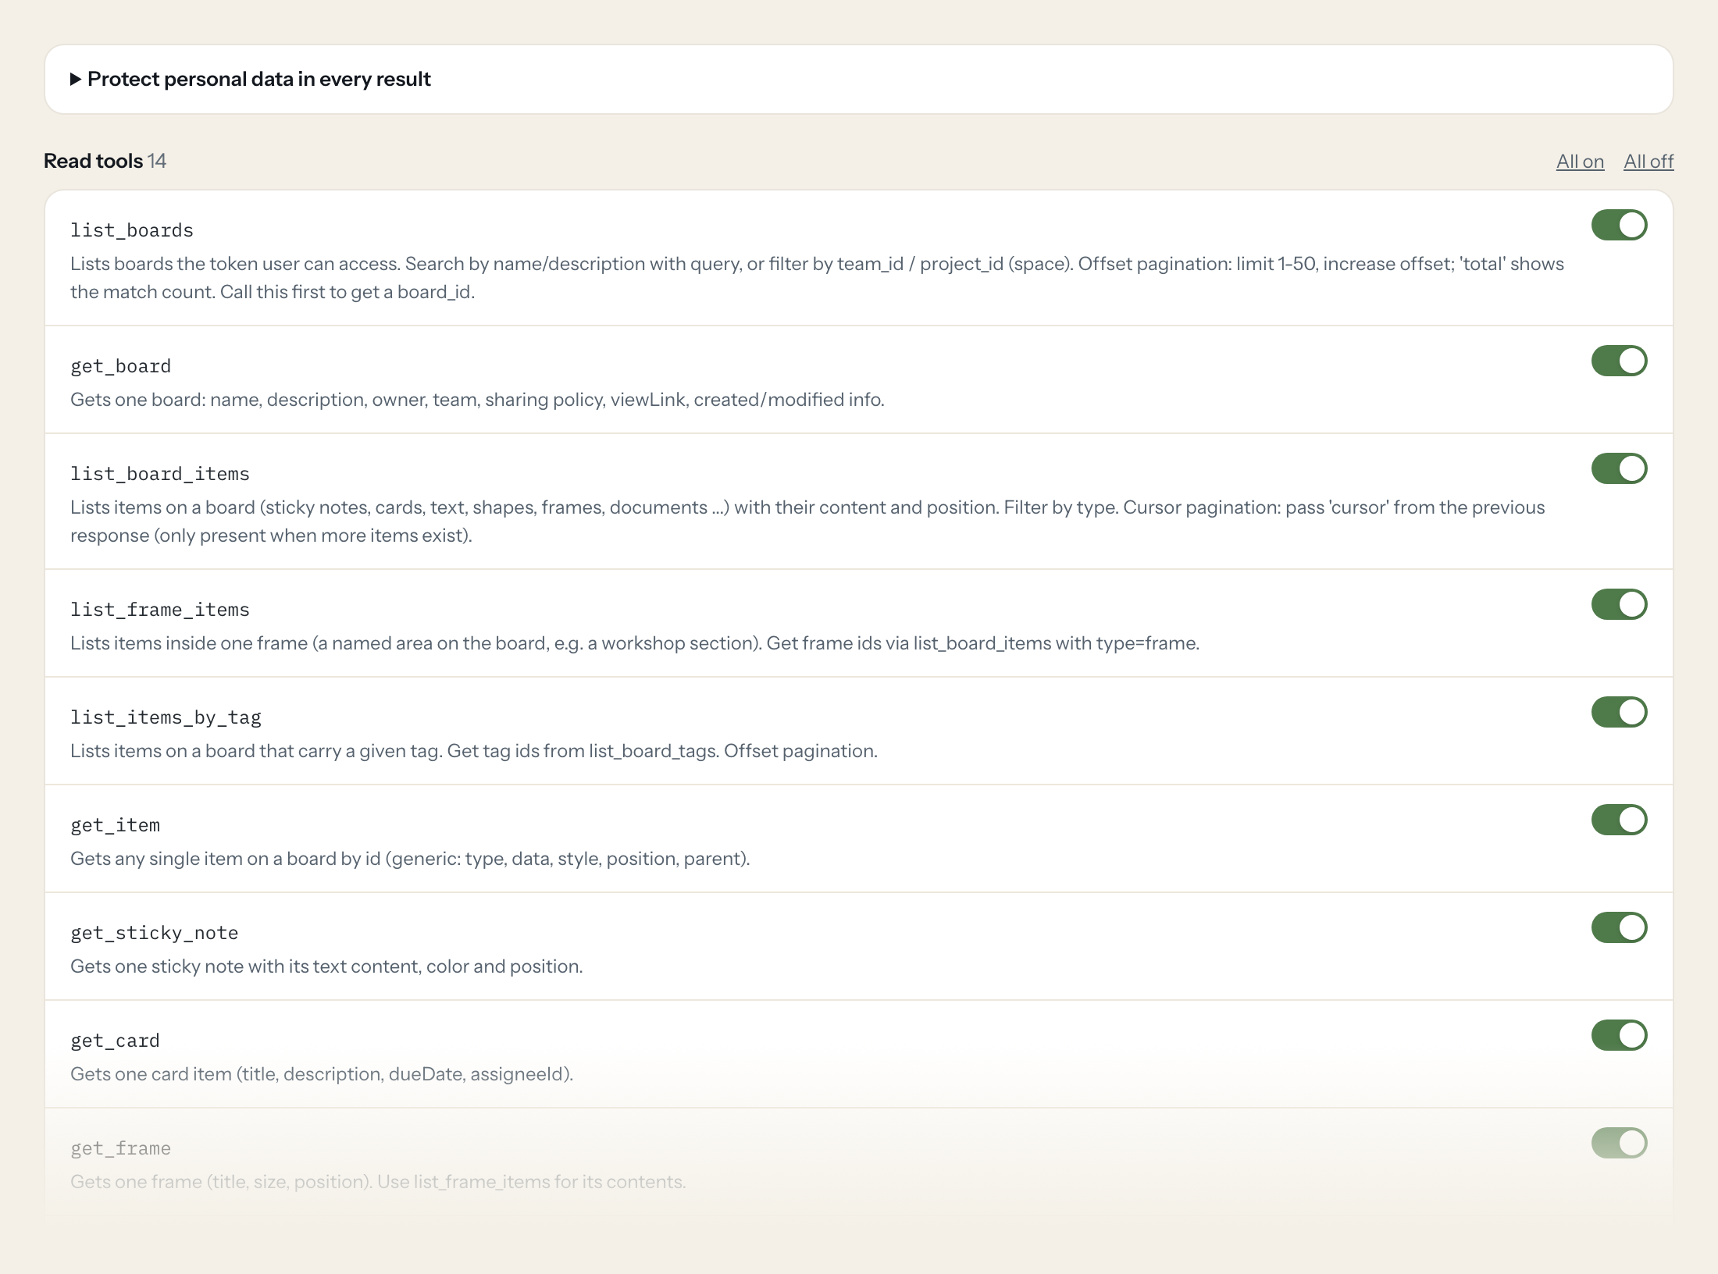1718x1274 pixels.
Task: Click description 'Lists items inside one frame'
Action: point(635,643)
